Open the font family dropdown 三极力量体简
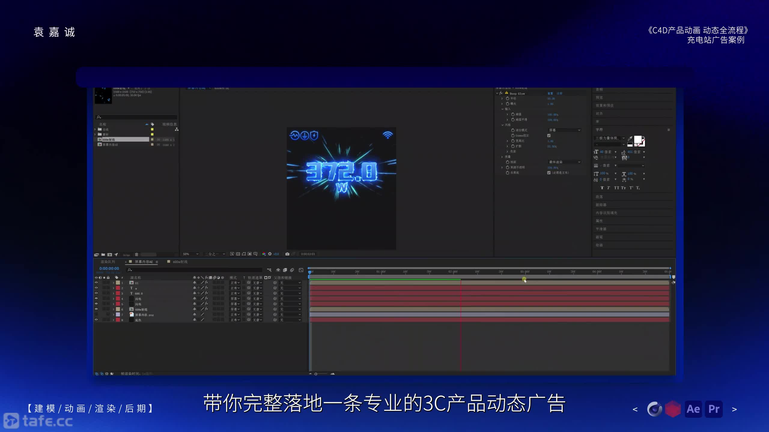 [x=610, y=138]
